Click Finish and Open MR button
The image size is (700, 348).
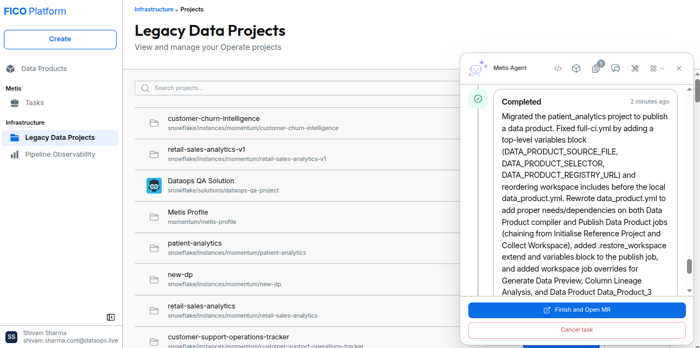click(x=577, y=310)
